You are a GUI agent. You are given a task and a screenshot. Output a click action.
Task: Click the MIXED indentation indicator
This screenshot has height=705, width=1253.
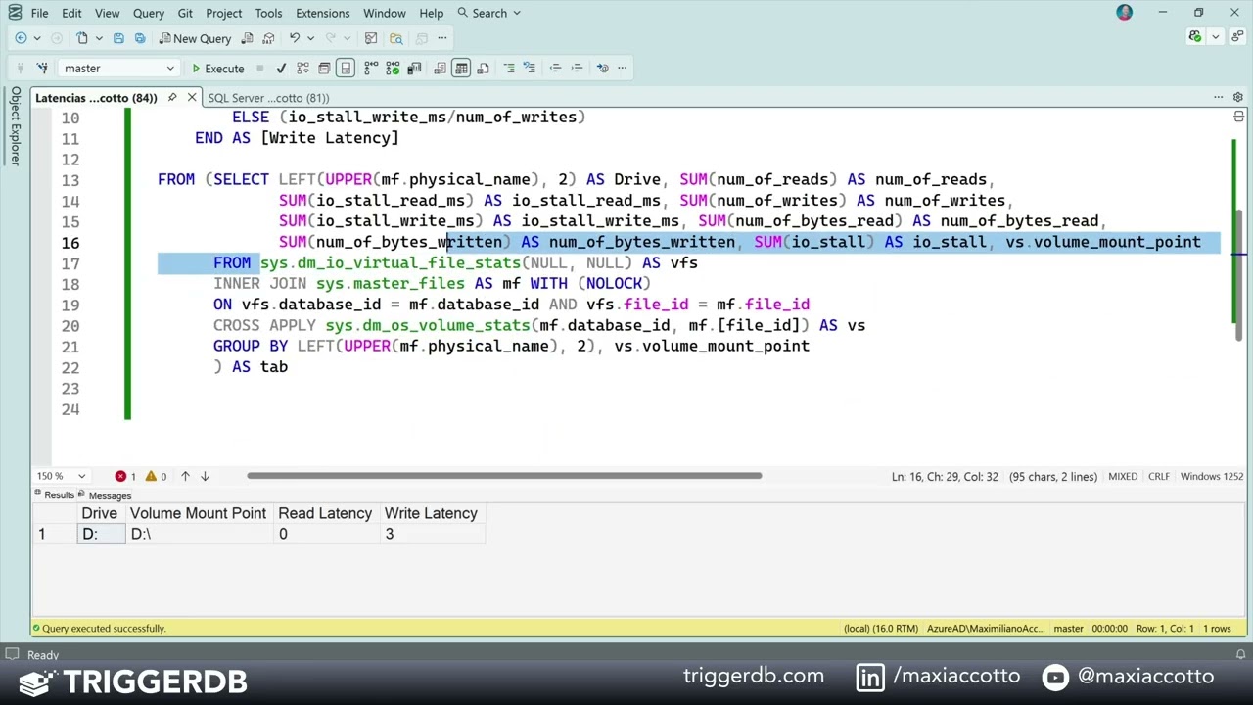click(x=1123, y=476)
